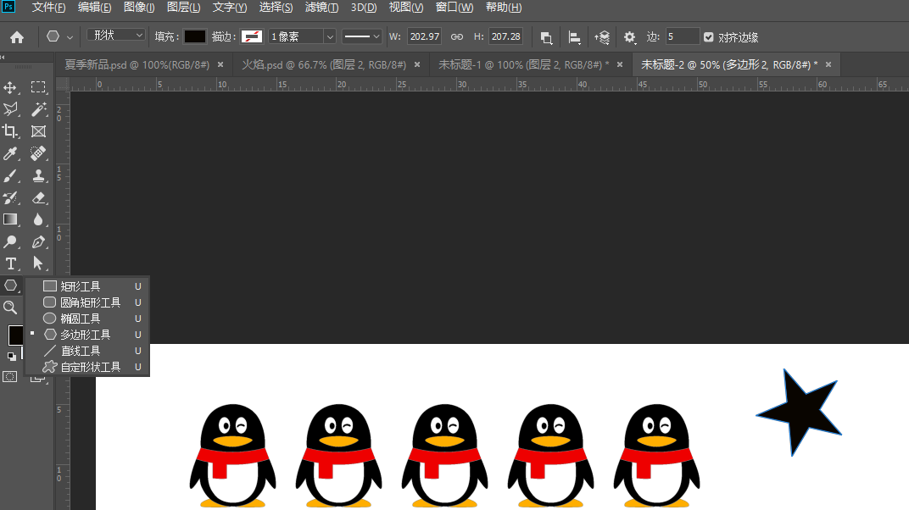Viewport: 909px width, 510px height.
Task: Click the 边 sides input field
Action: [682, 36]
